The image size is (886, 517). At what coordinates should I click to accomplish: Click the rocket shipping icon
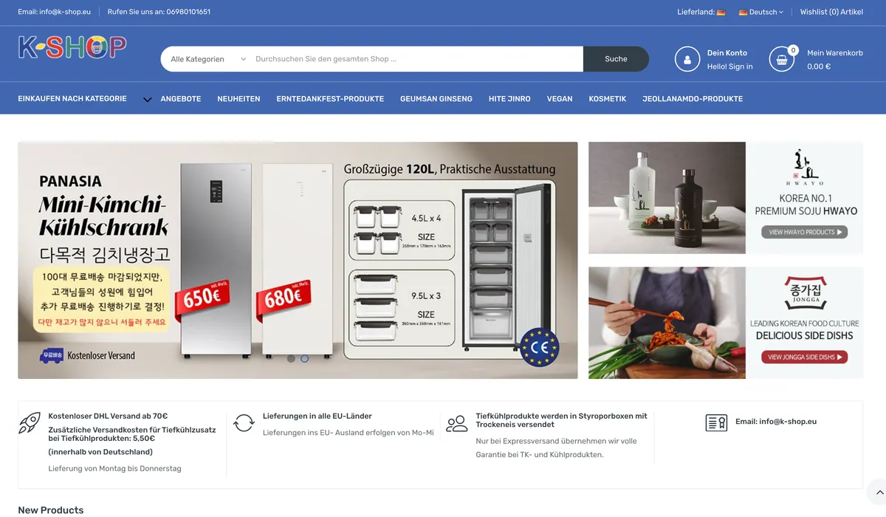[x=30, y=423]
